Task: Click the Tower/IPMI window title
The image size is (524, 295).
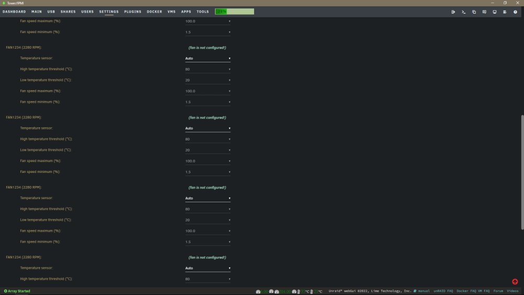Action: (15, 3)
